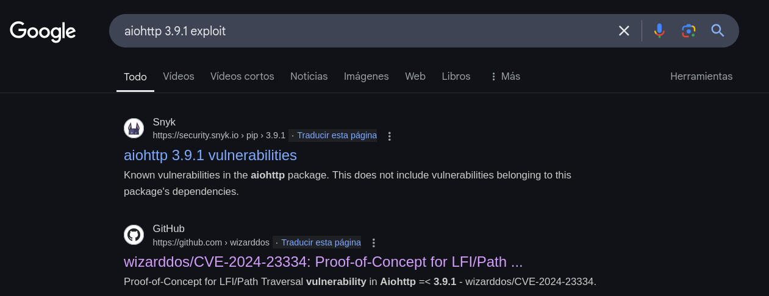
Task: Open the wizarddos/CVE-2024-23334 GitHub result
Action: tap(323, 262)
